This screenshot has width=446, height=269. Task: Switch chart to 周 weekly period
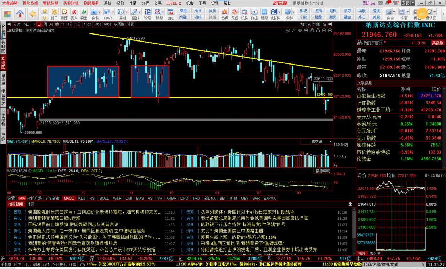(46, 24)
